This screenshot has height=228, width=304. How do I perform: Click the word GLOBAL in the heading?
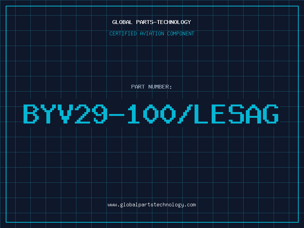pyautogui.click(x=122, y=22)
